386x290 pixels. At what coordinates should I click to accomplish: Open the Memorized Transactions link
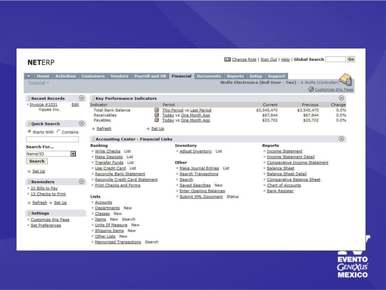(x=118, y=242)
